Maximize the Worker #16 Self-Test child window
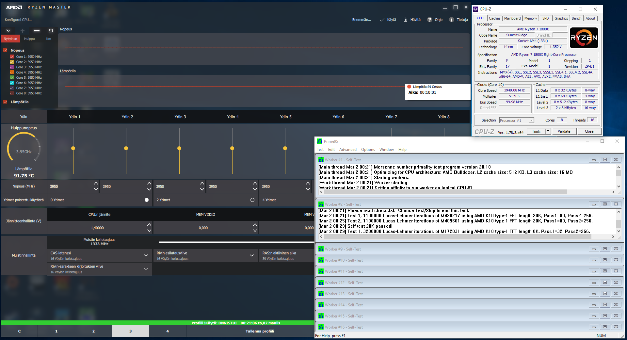The image size is (627, 340). pos(605,327)
